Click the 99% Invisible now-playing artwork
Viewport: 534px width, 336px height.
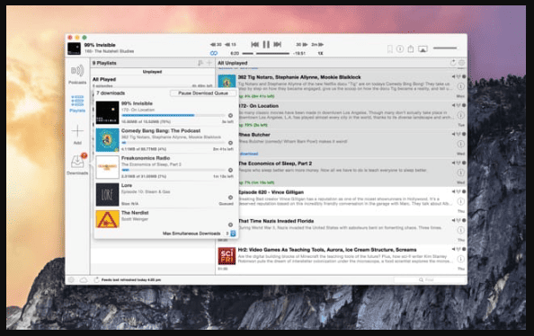point(74,49)
